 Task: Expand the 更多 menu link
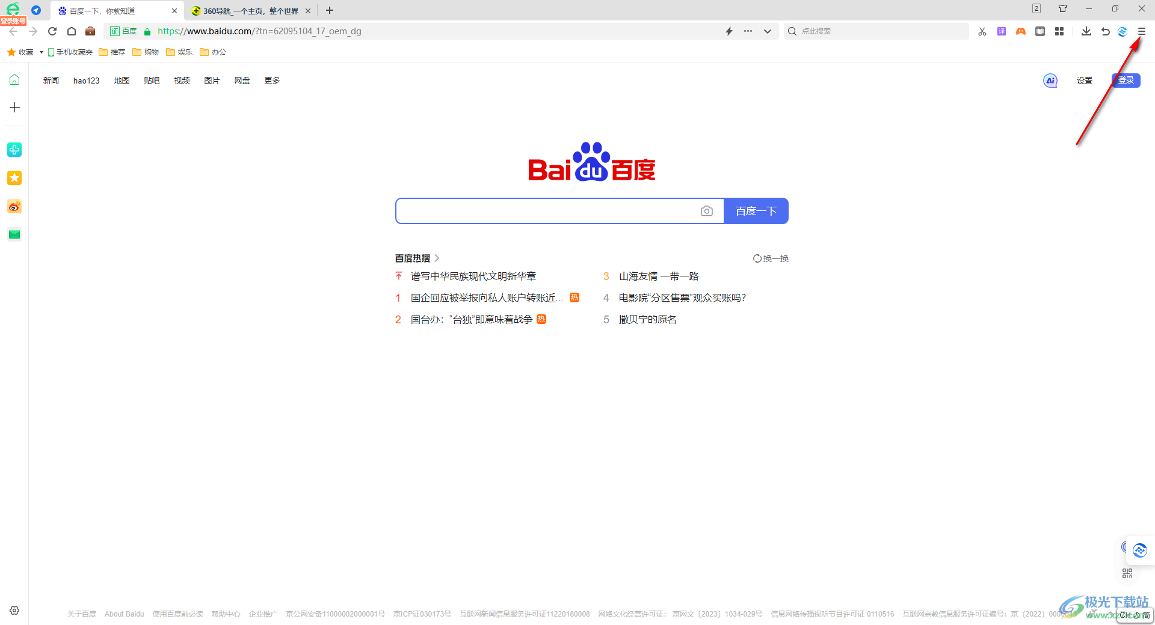273,81
